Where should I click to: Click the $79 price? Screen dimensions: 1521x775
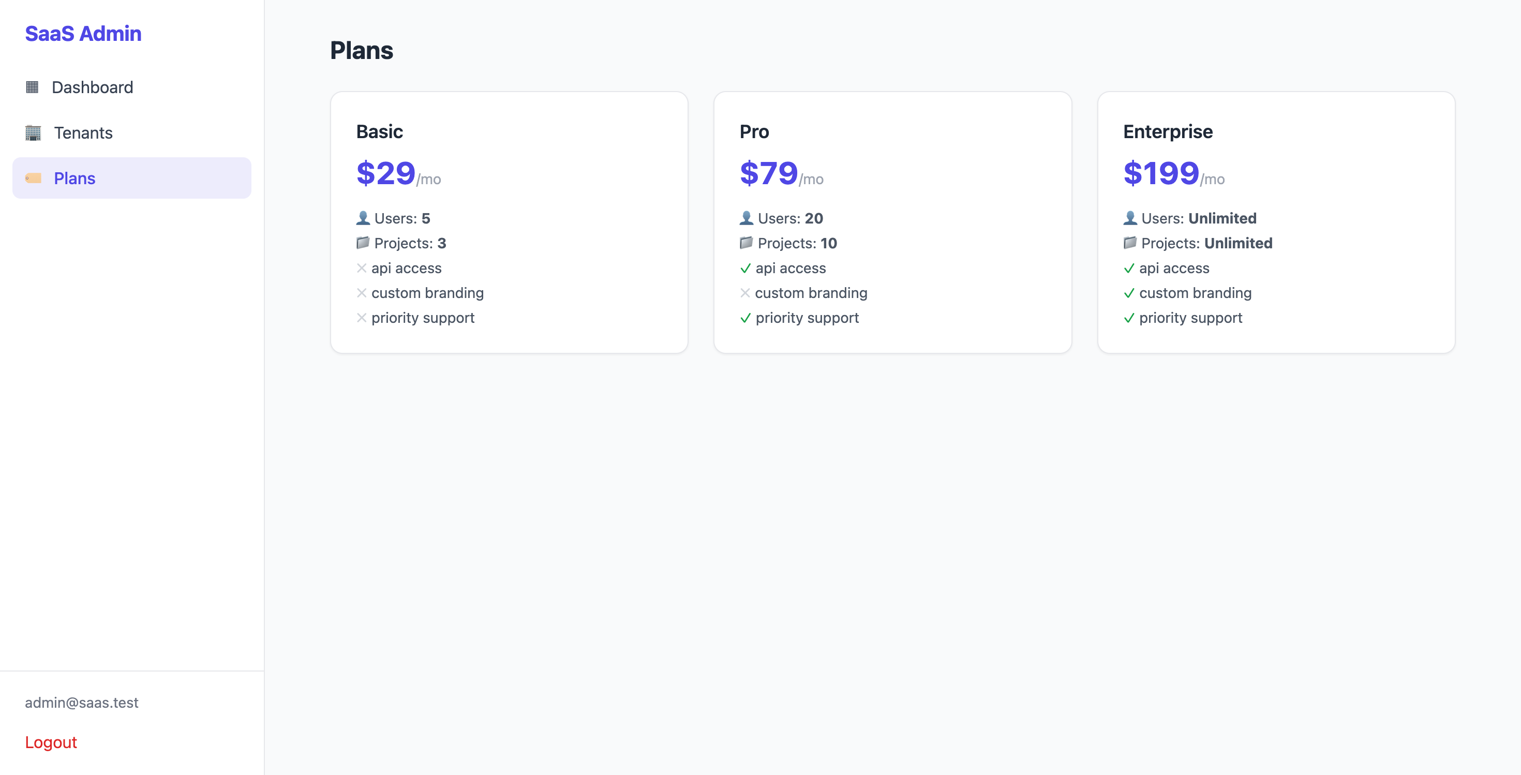(769, 173)
